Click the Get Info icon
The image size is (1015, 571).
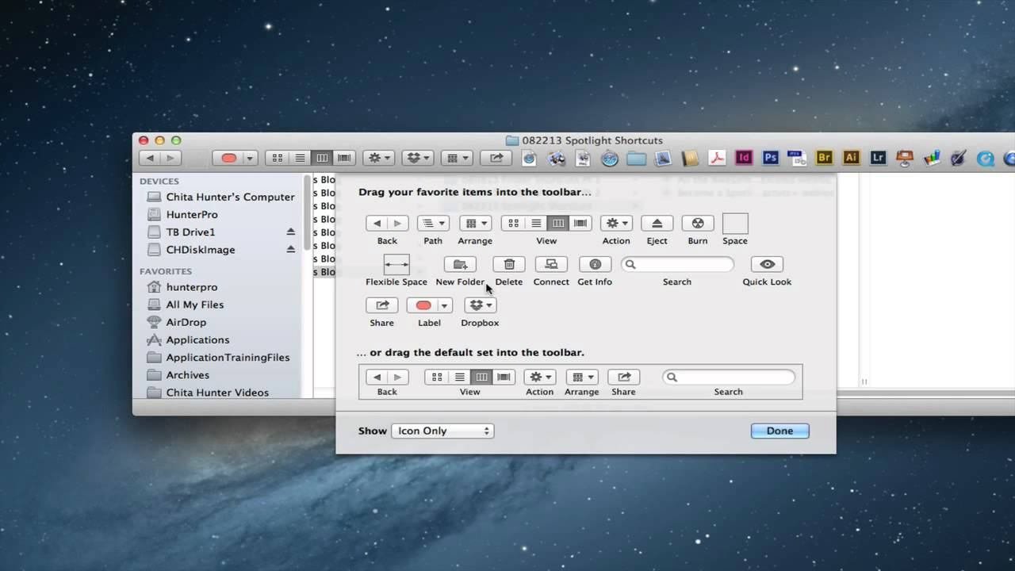pos(595,264)
